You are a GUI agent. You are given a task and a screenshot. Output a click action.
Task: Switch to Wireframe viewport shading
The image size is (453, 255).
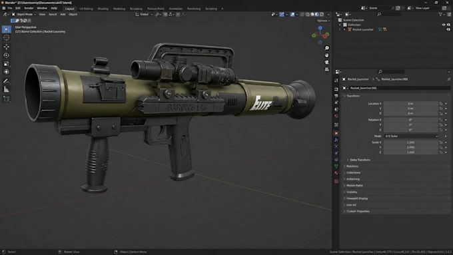pos(307,15)
